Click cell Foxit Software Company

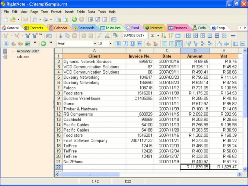pyautogui.click(x=94, y=141)
